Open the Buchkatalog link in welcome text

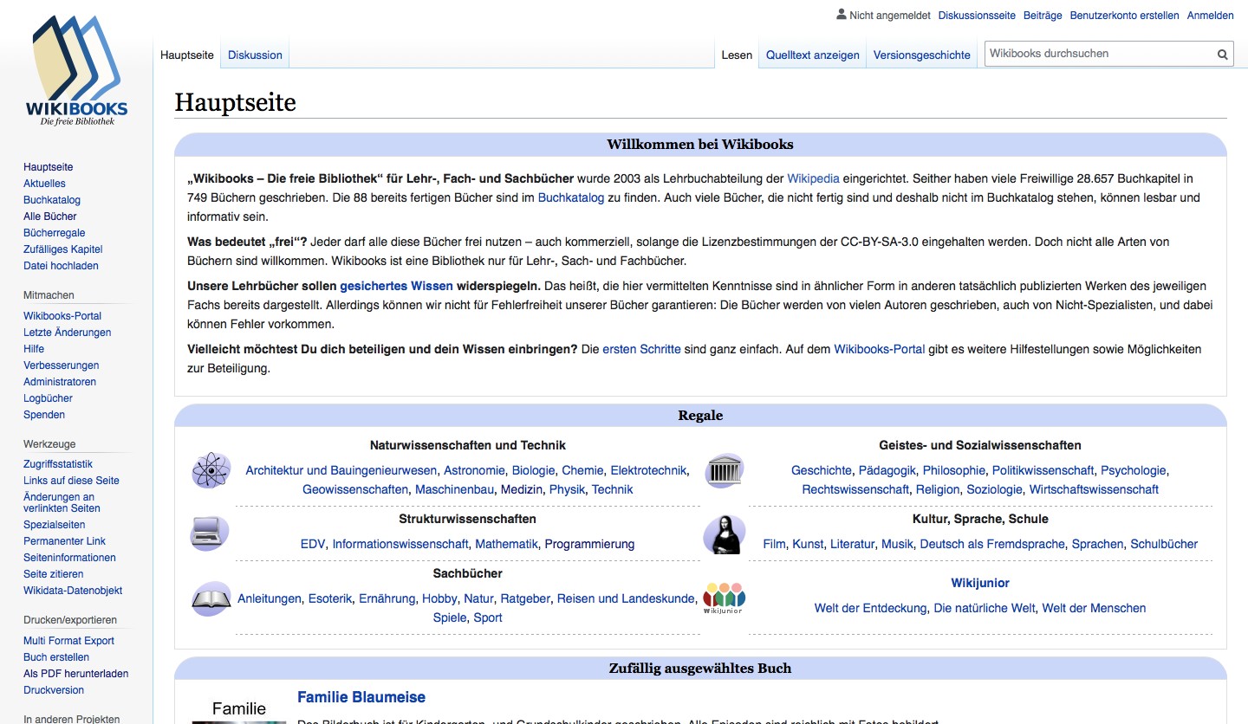[x=570, y=197]
